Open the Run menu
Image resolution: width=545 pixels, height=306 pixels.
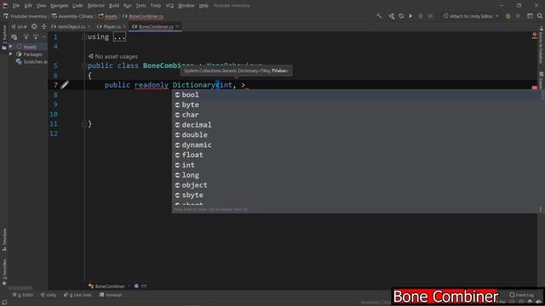[128, 6]
